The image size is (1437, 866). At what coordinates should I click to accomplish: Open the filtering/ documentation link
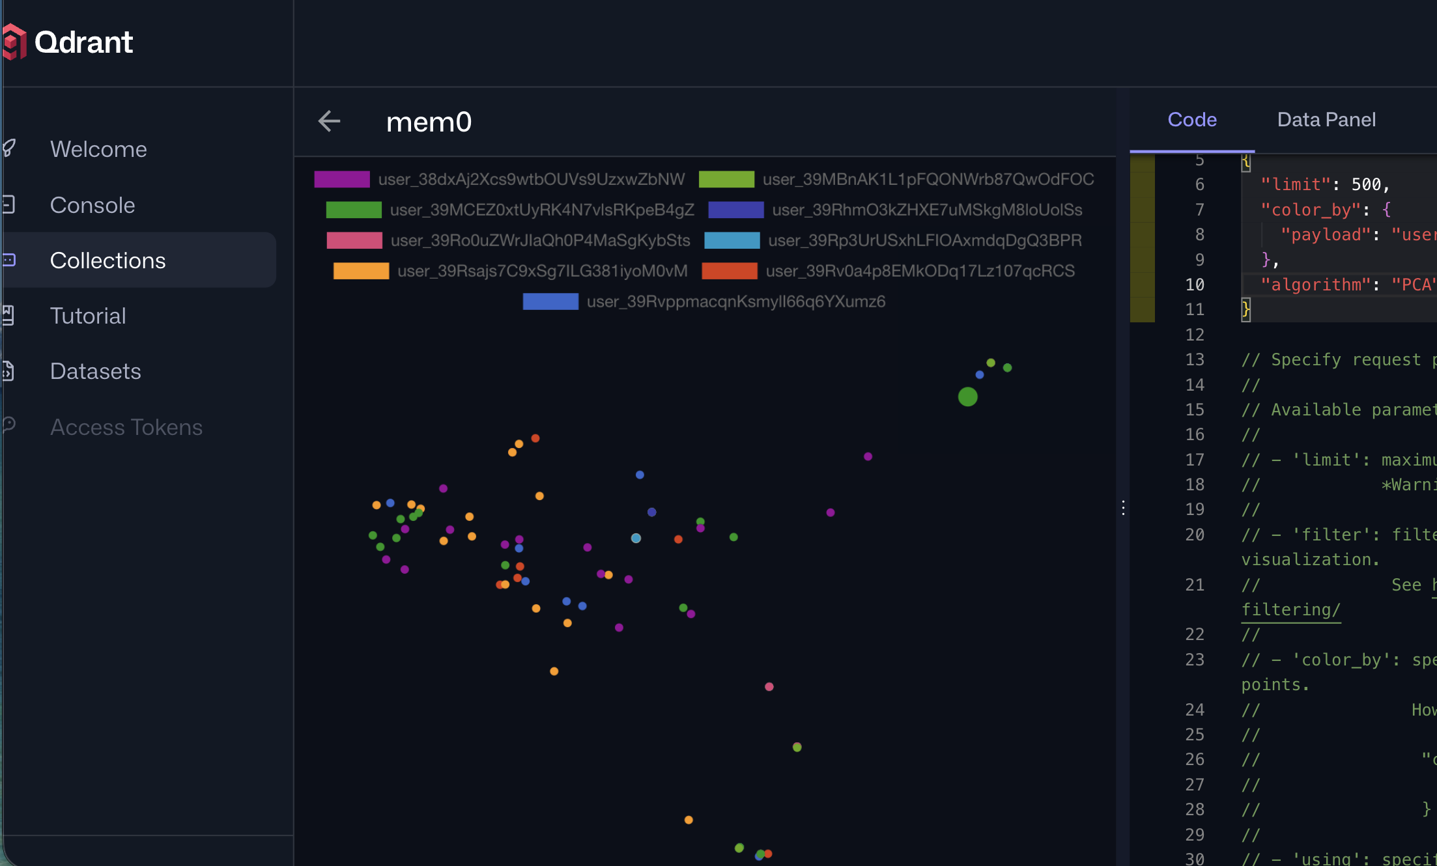click(x=1290, y=610)
